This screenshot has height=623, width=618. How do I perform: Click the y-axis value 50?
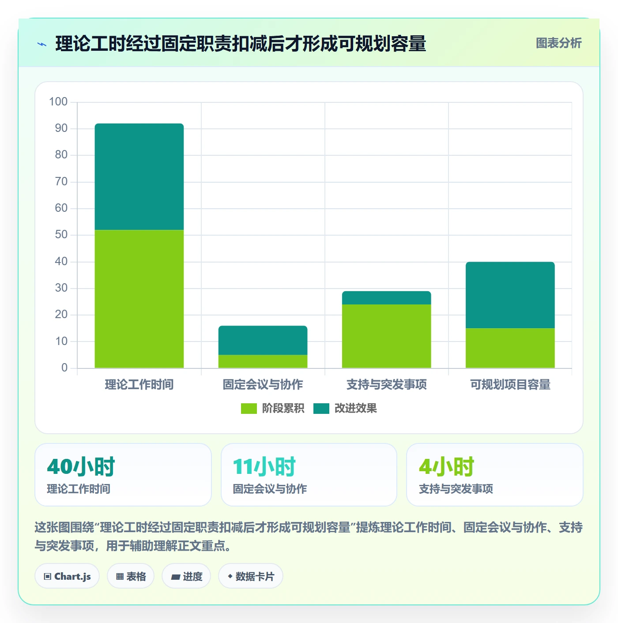click(x=61, y=235)
